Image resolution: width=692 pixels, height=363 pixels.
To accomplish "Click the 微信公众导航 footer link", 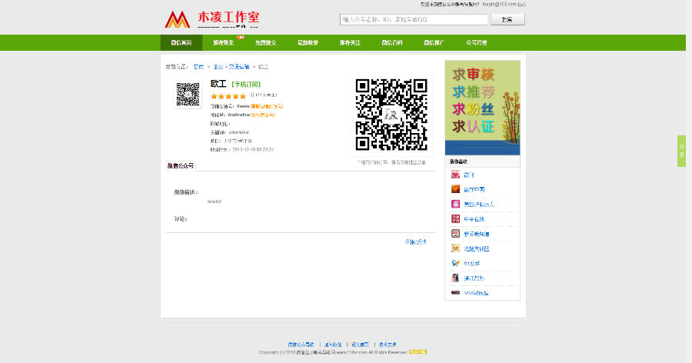I will tap(301, 345).
